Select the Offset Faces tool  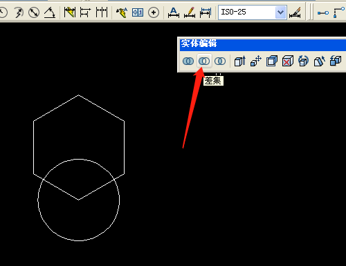tap(272, 61)
